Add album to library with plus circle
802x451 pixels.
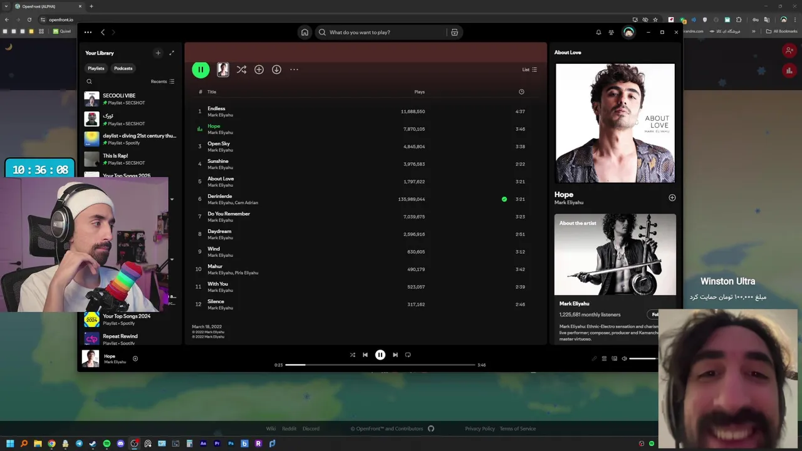[x=259, y=70]
